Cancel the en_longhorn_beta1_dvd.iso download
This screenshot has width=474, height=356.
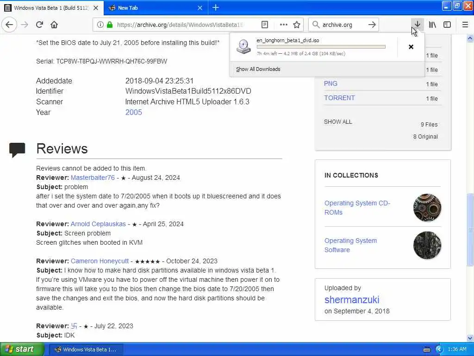tap(411, 47)
